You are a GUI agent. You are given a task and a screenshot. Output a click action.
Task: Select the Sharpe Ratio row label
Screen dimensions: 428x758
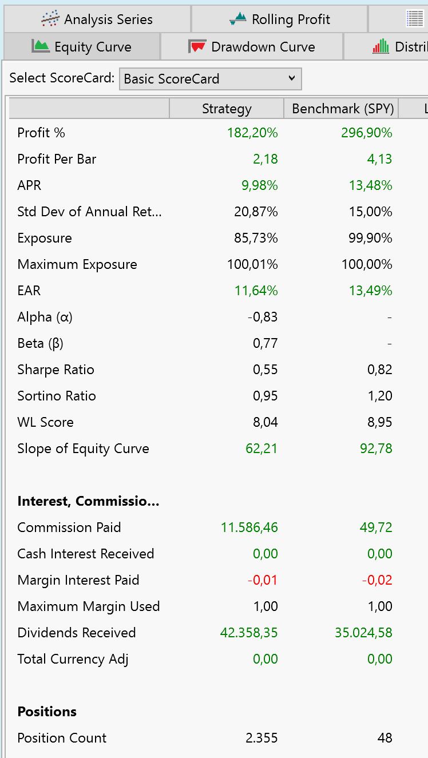(x=56, y=370)
